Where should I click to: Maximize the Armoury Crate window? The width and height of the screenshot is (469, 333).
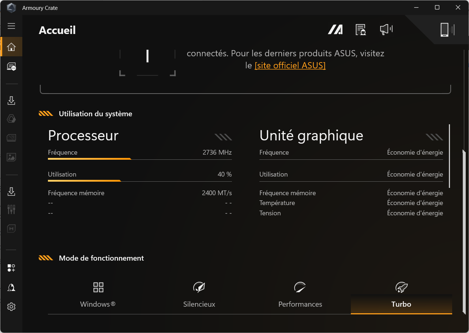point(437,7)
